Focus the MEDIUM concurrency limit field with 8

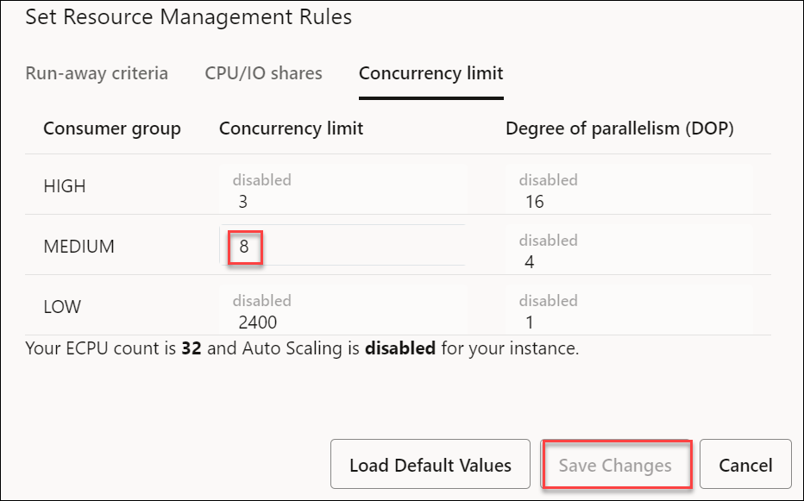tap(342, 247)
